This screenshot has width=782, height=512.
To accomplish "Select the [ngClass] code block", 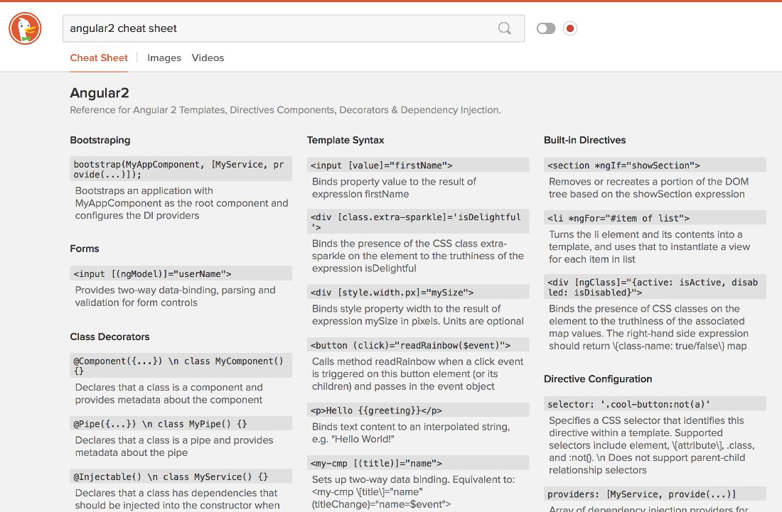I will [x=654, y=286].
